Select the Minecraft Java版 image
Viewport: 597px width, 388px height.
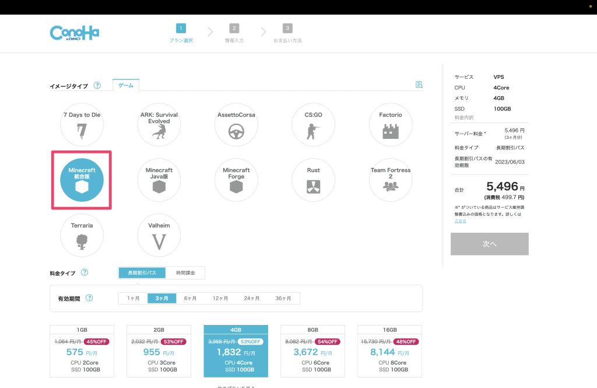(159, 180)
